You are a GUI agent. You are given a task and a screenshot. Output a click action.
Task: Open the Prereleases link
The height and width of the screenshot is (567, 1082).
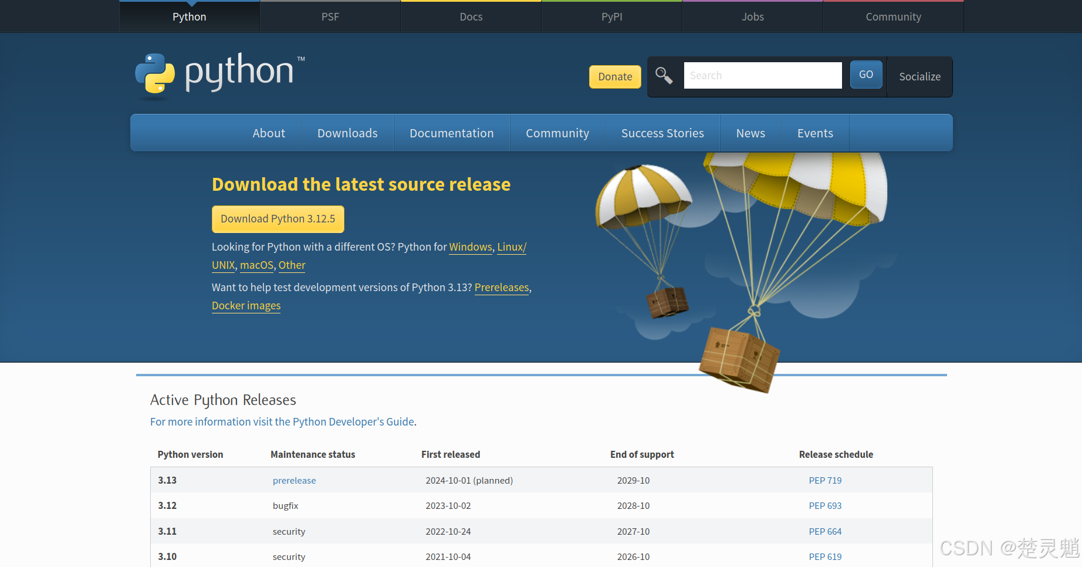pos(502,288)
